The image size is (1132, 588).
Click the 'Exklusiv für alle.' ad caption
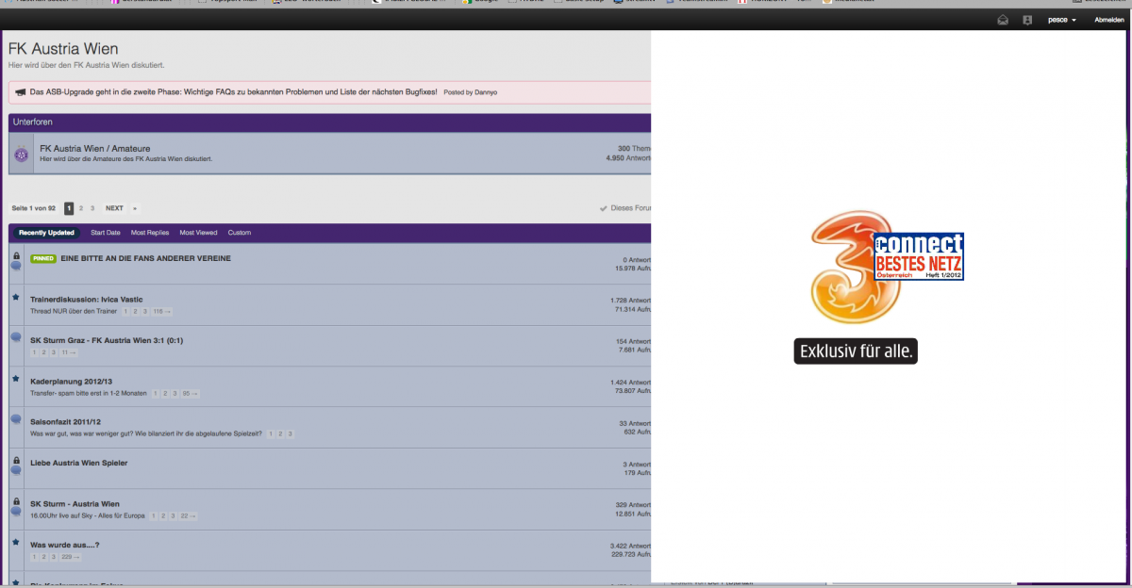tap(856, 351)
